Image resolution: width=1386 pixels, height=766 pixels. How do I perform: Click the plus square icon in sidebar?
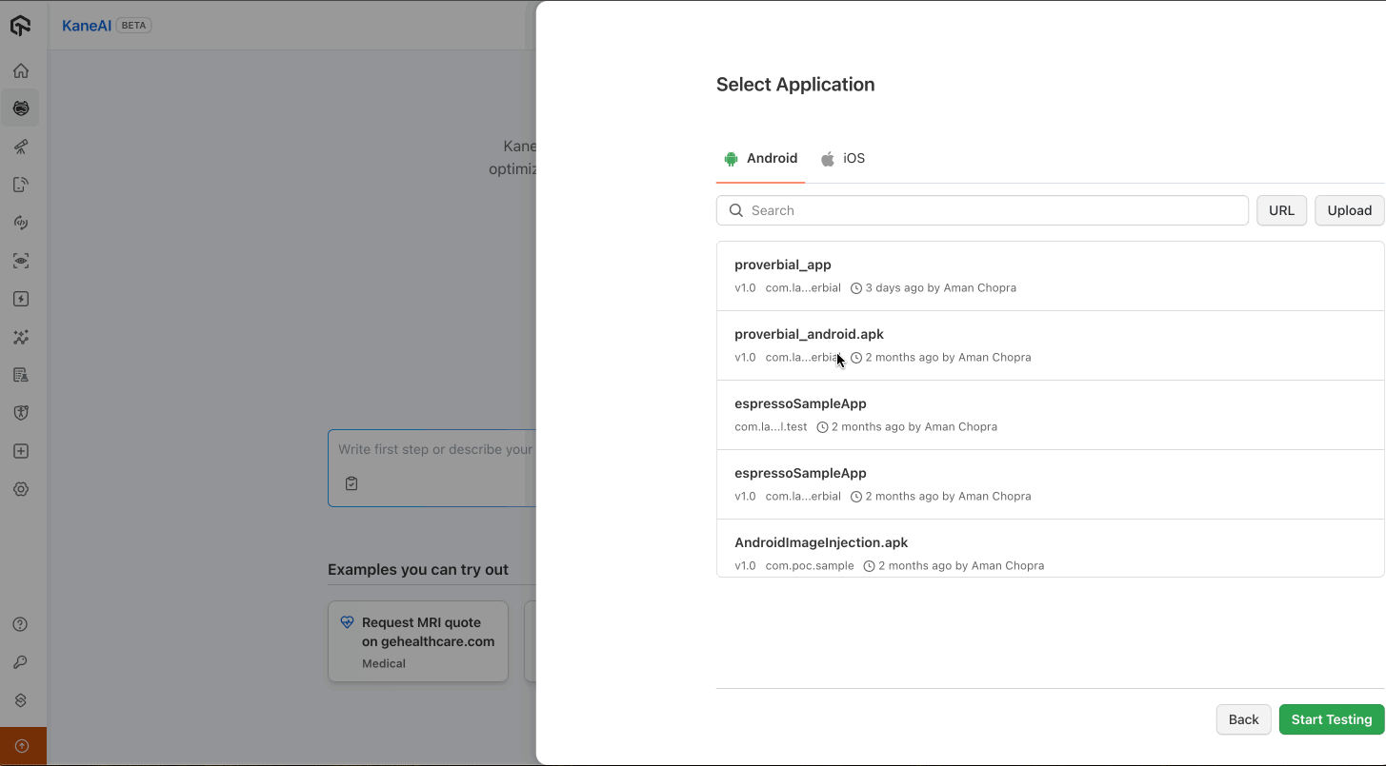point(21,451)
